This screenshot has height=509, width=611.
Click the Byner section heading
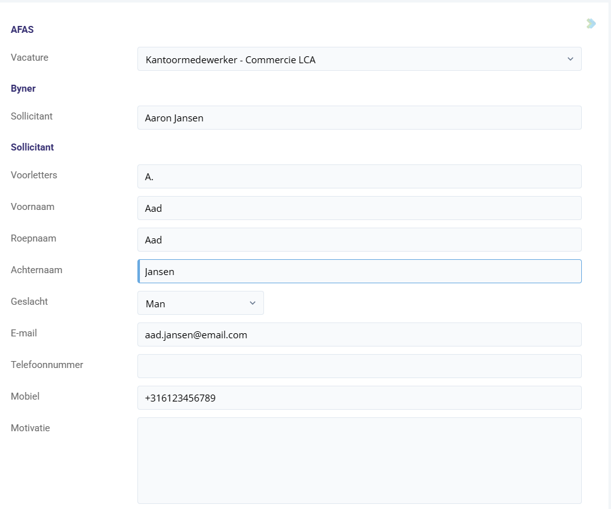pyautogui.click(x=23, y=89)
